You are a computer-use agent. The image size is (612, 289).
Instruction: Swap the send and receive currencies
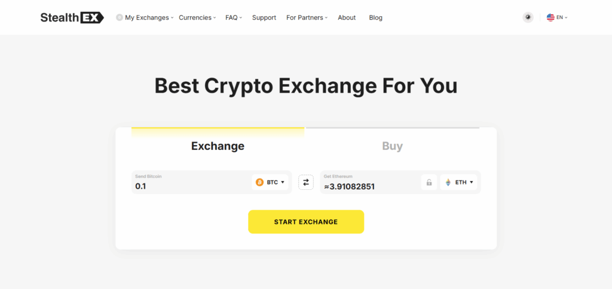click(x=306, y=182)
